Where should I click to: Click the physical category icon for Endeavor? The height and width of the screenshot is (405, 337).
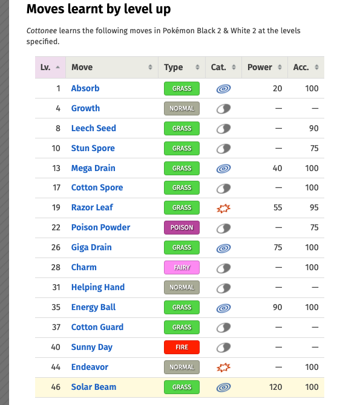tap(223, 367)
